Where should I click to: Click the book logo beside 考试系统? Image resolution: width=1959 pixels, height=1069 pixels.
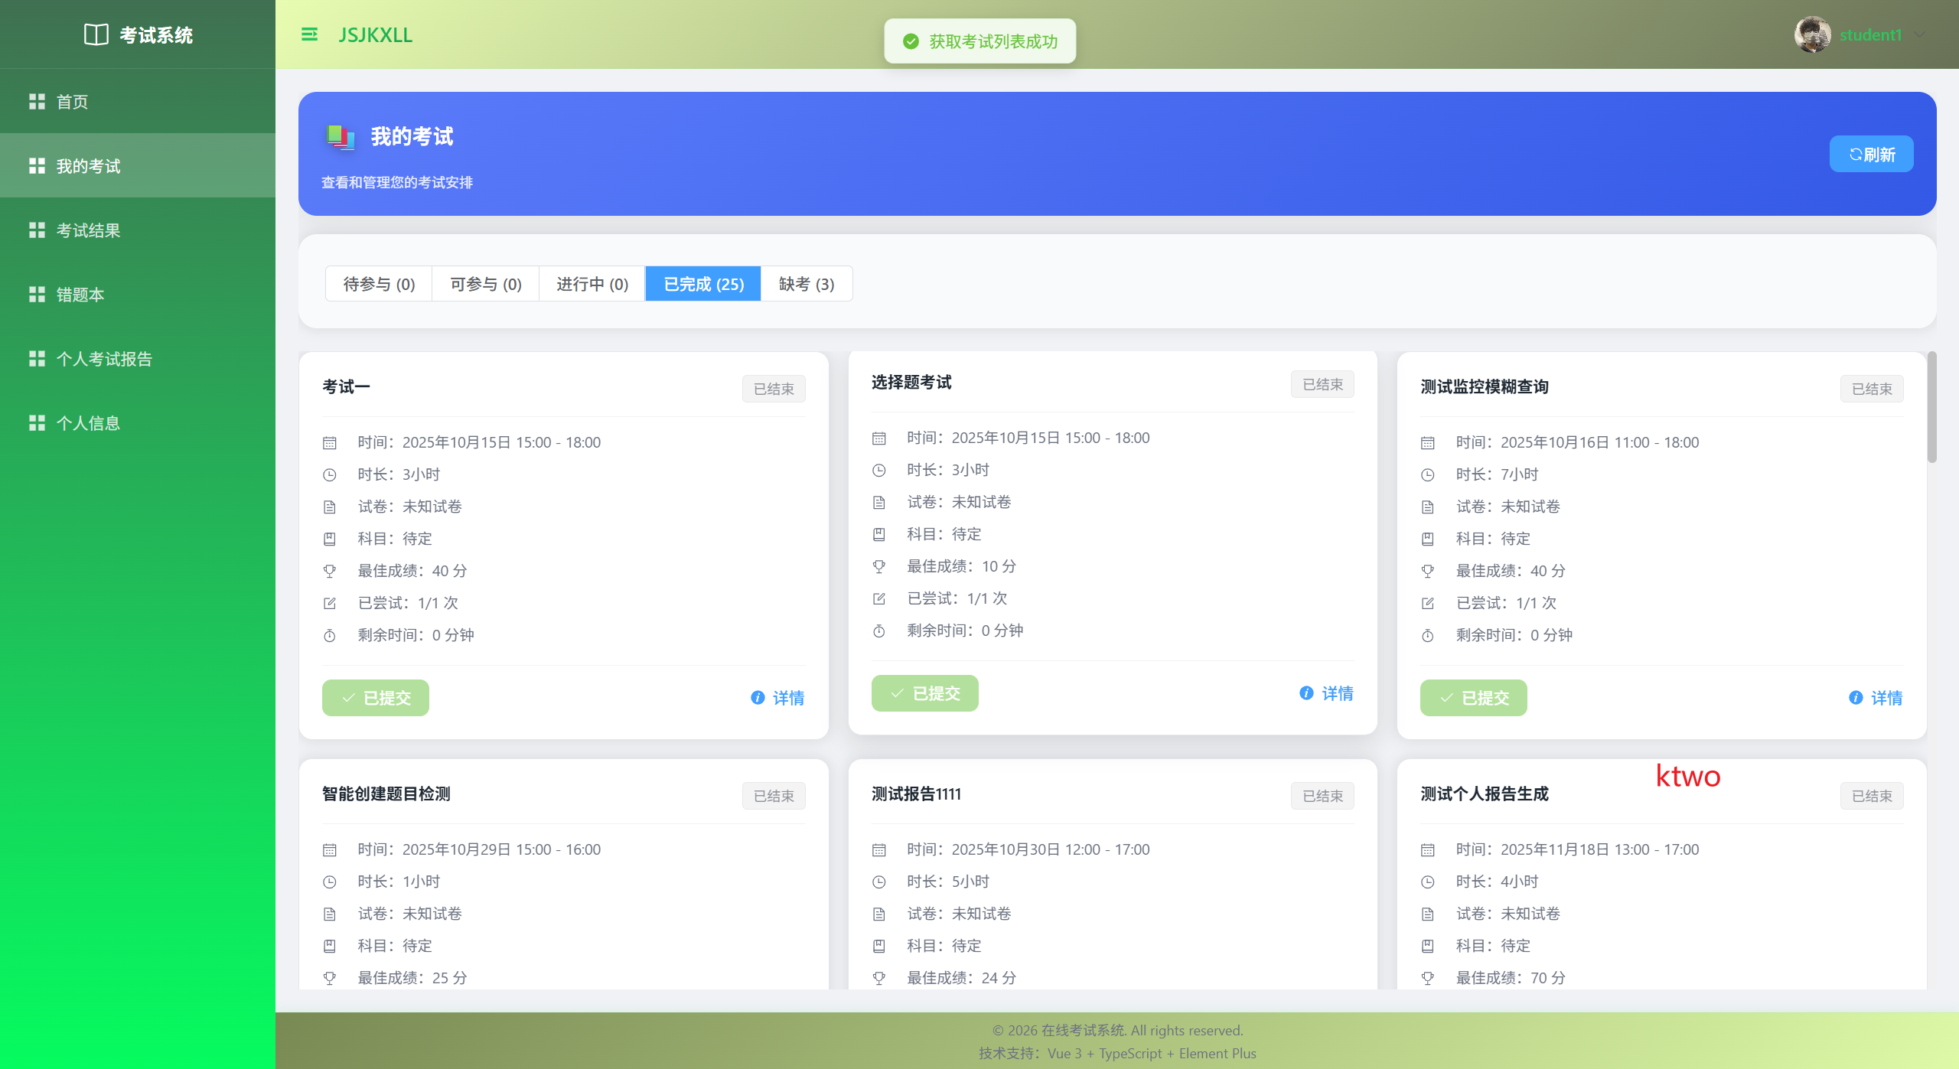tap(96, 34)
